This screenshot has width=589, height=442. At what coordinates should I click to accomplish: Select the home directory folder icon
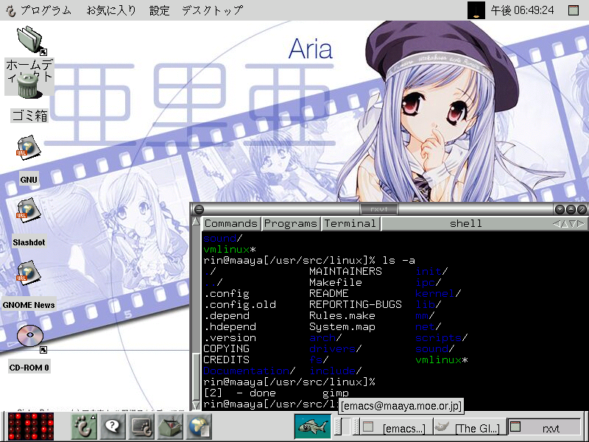31,40
